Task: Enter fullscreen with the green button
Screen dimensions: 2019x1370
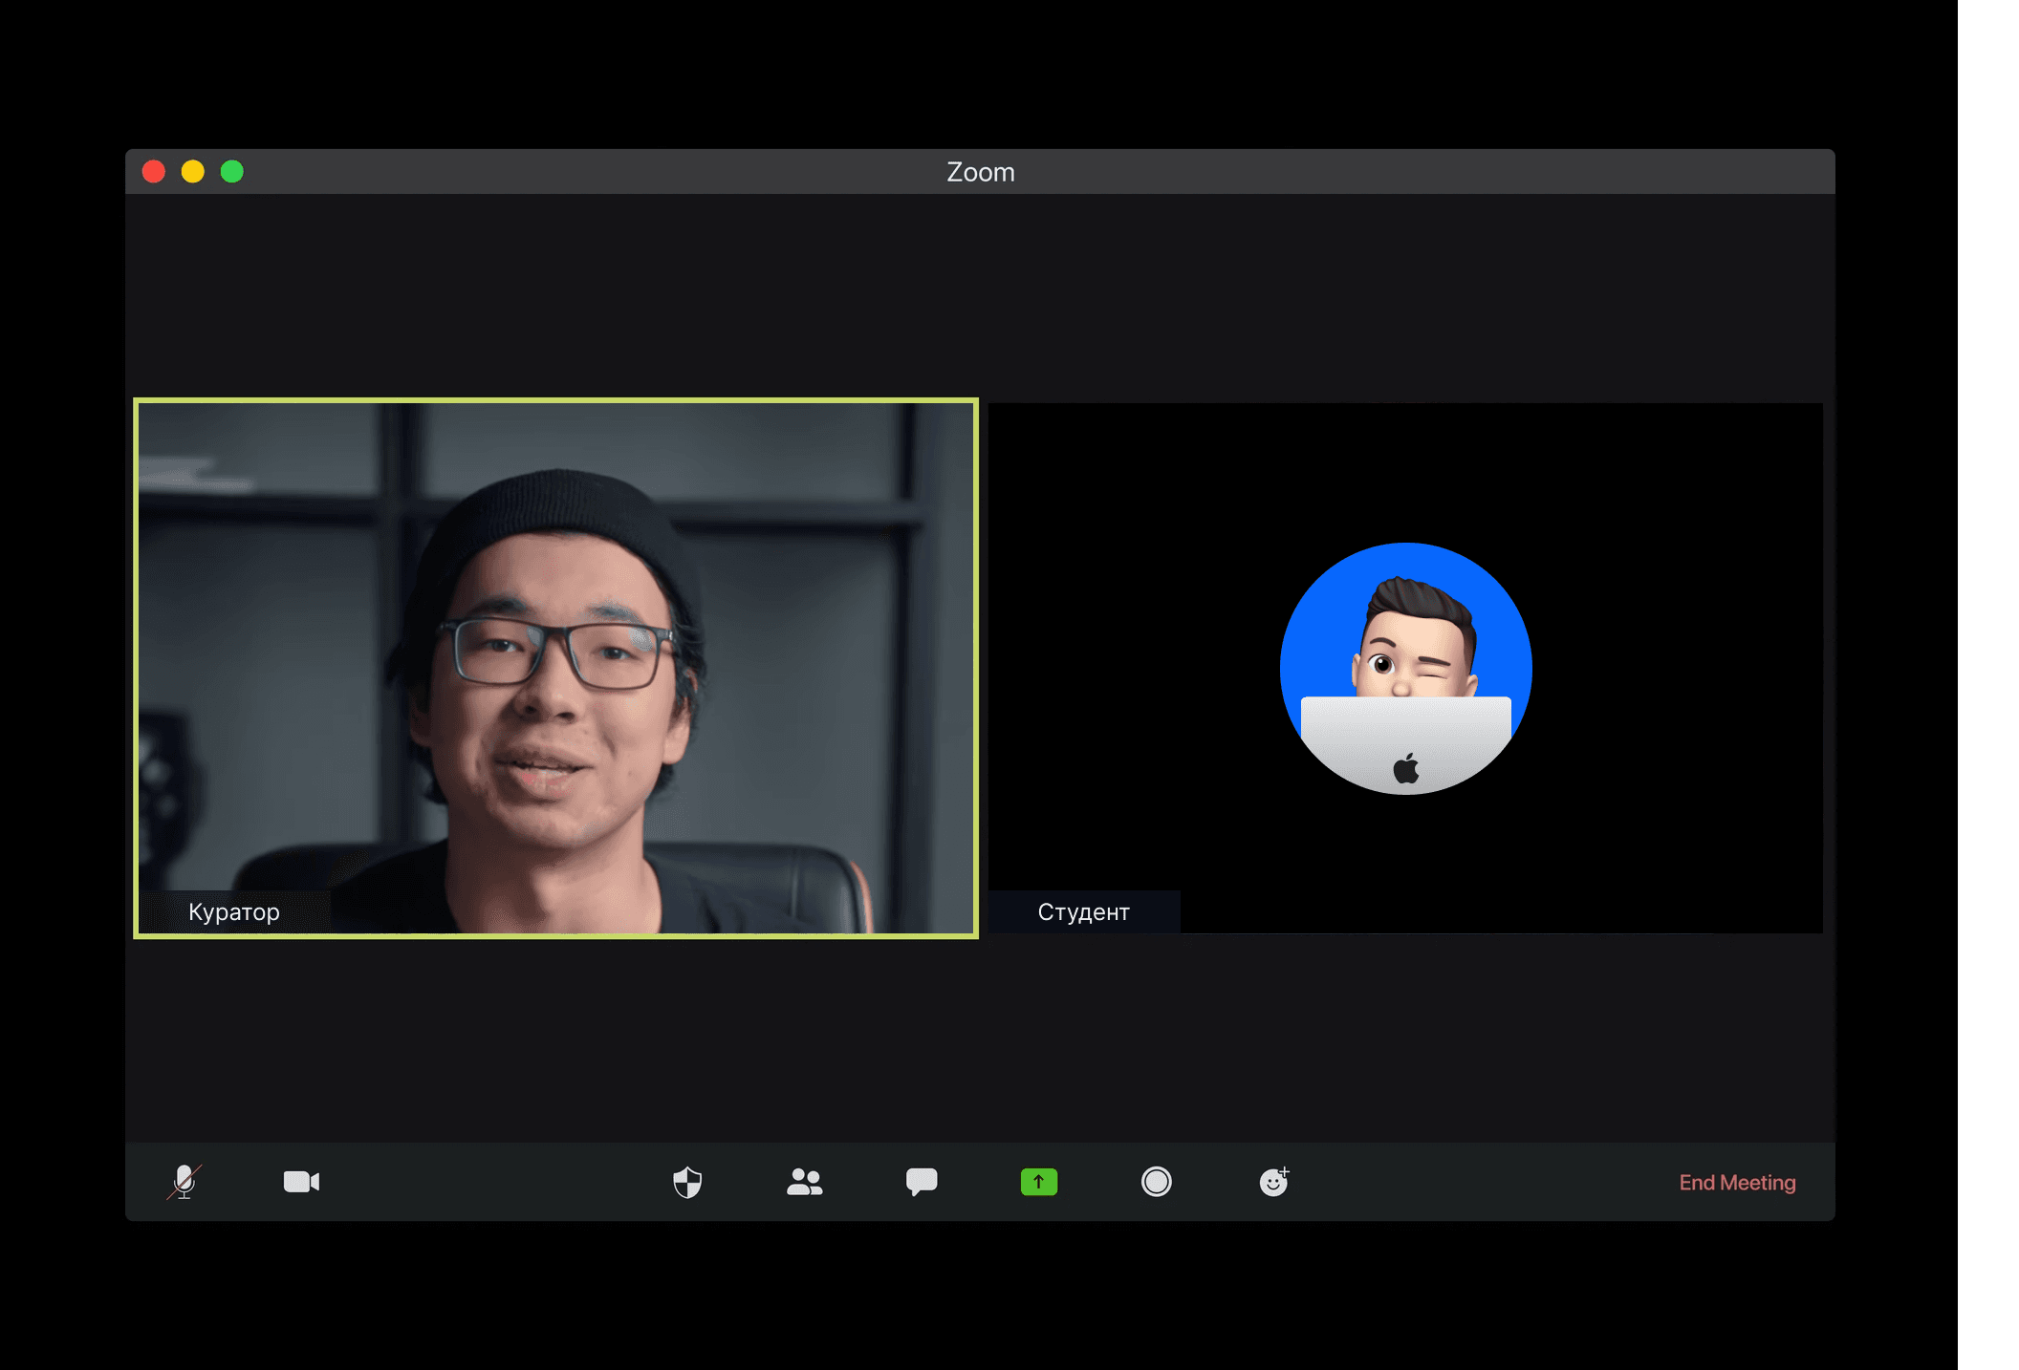Action: [x=232, y=172]
